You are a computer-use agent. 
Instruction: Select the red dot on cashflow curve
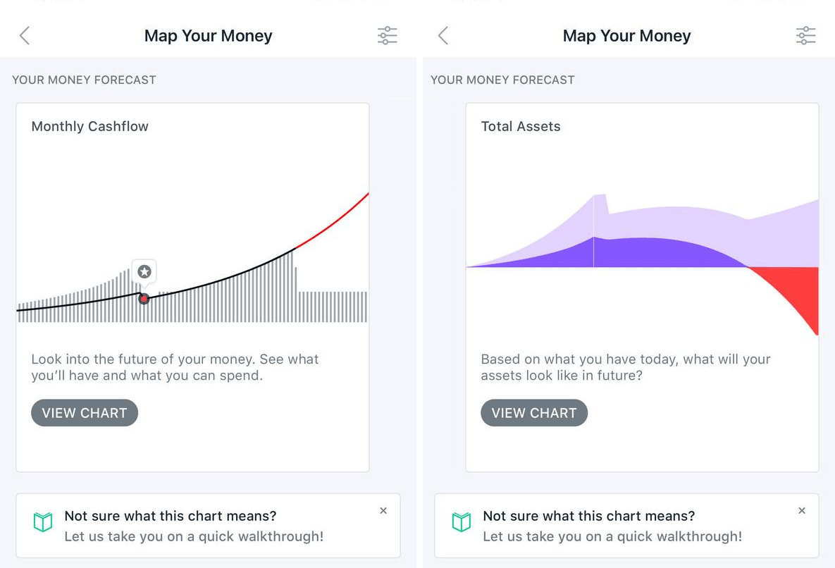144,299
